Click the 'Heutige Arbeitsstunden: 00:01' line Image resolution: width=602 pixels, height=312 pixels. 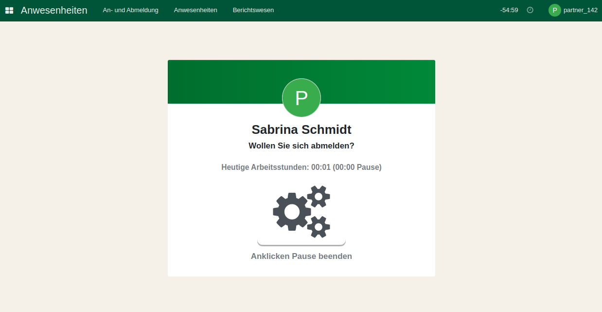pos(301,167)
